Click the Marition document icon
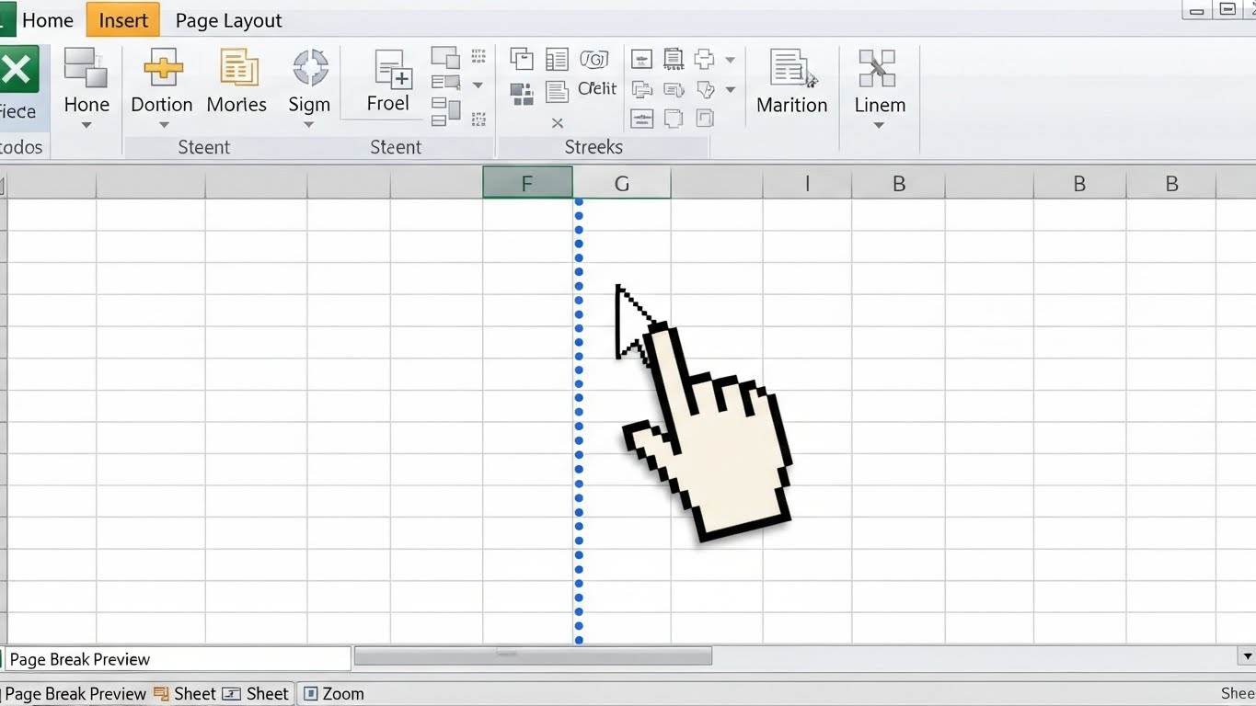 (x=791, y=69)
